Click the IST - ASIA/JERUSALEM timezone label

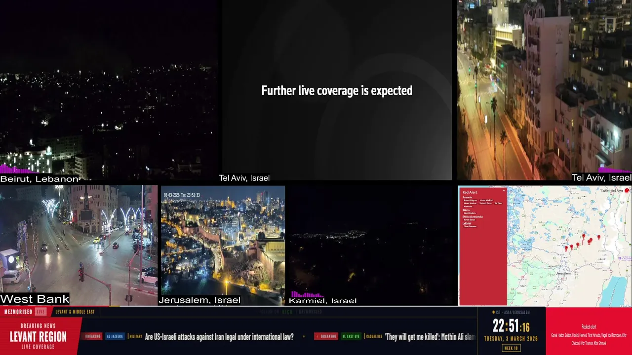(511, 312)
